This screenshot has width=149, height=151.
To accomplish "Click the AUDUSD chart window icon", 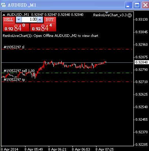I will tap(3, 5).
